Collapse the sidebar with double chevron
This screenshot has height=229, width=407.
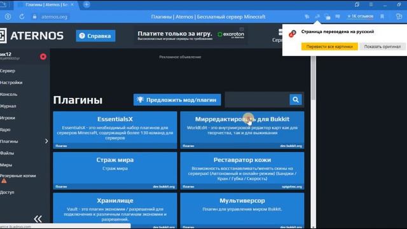pos(38,219)
